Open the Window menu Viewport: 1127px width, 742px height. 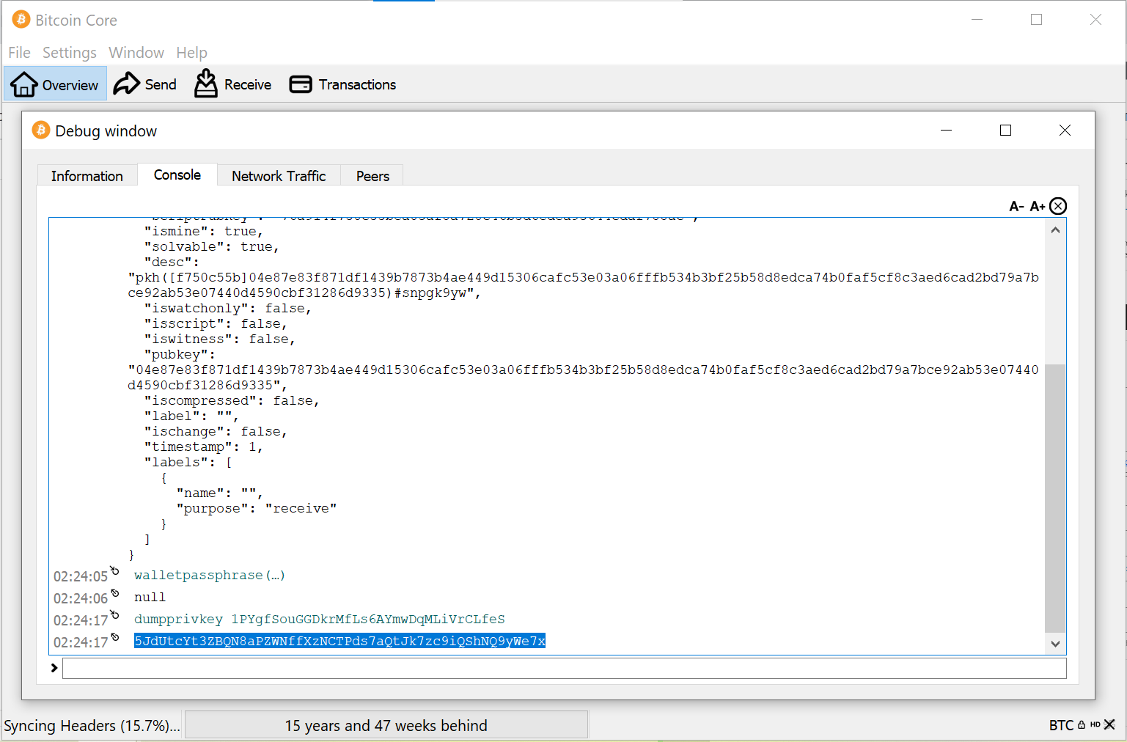click(x=136, y=53)
